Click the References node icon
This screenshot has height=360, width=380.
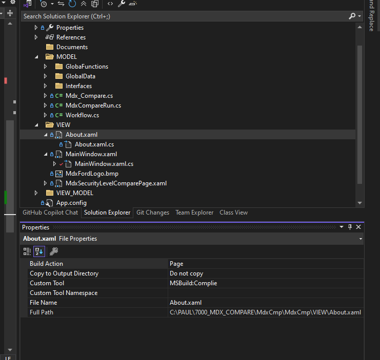point(50,37)
